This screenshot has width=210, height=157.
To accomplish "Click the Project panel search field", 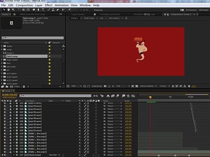I will [x=33, y=38].
